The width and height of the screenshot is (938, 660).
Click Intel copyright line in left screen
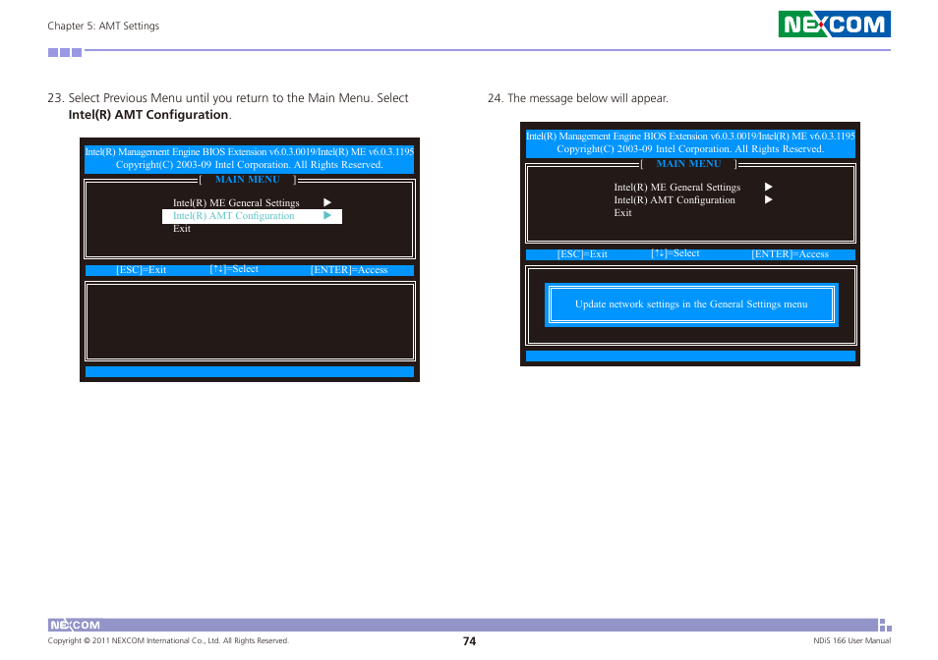(250, 165)
